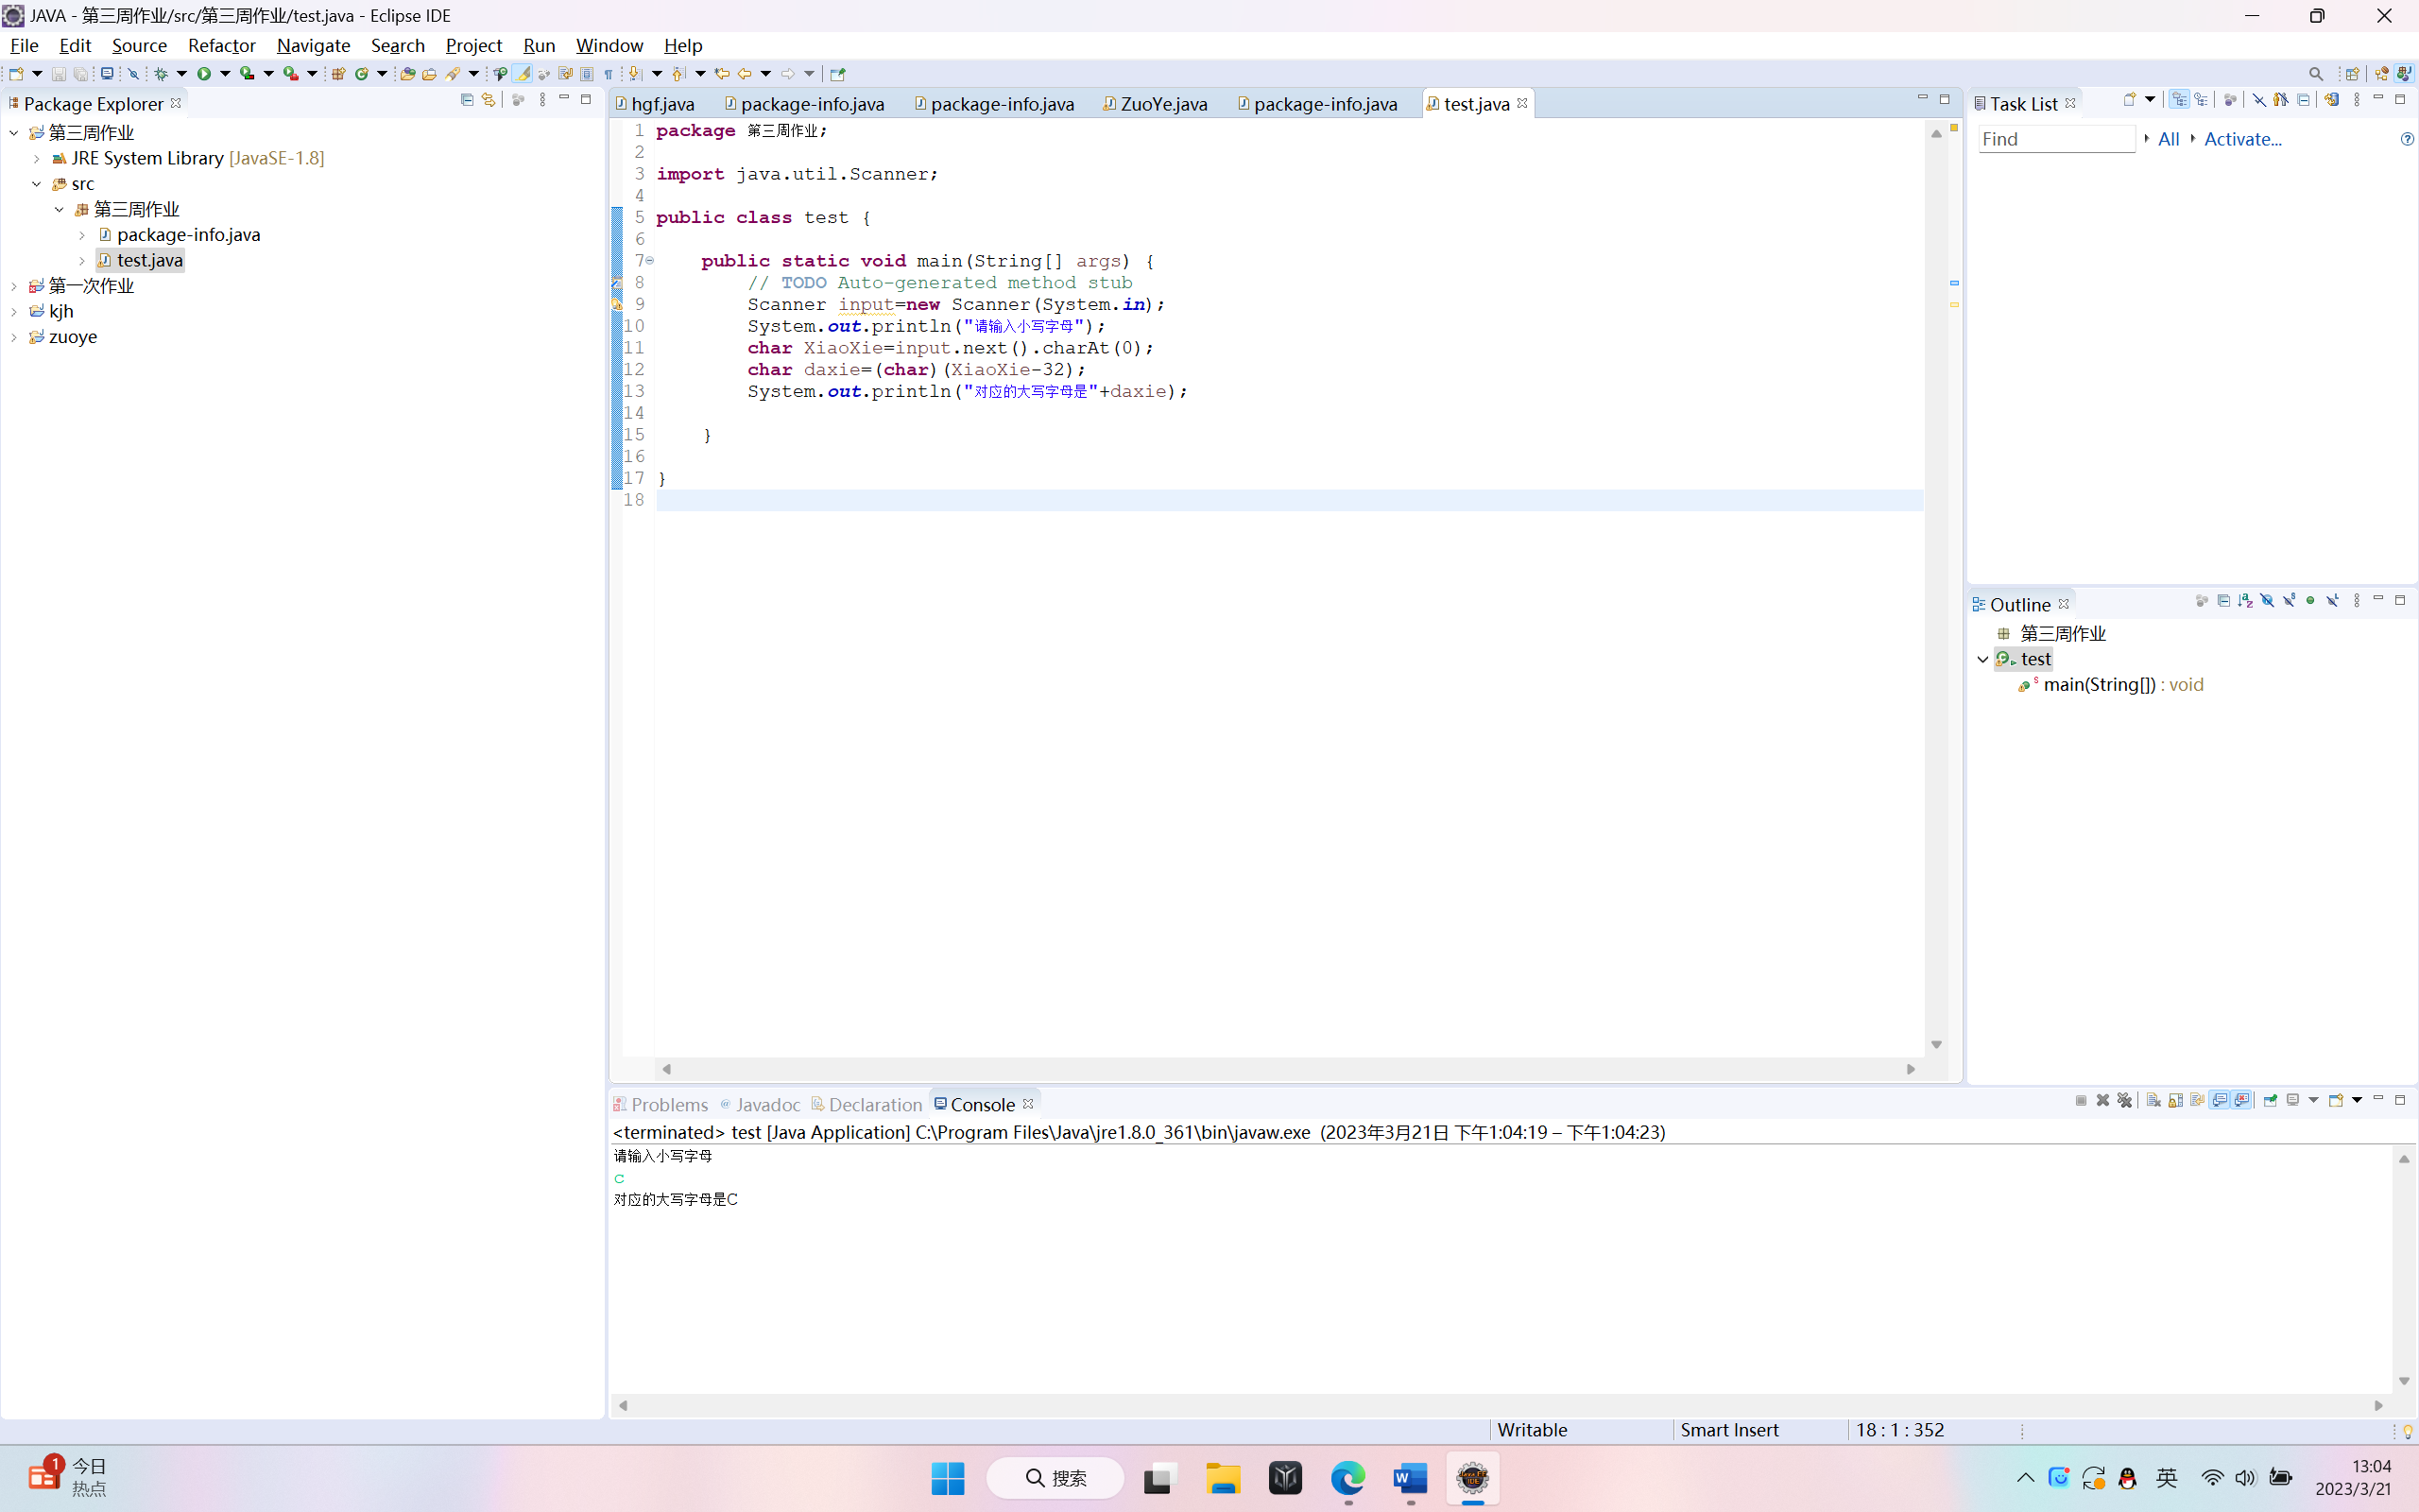Open the Run button dropdown arrow

click(x=225, y=74)
